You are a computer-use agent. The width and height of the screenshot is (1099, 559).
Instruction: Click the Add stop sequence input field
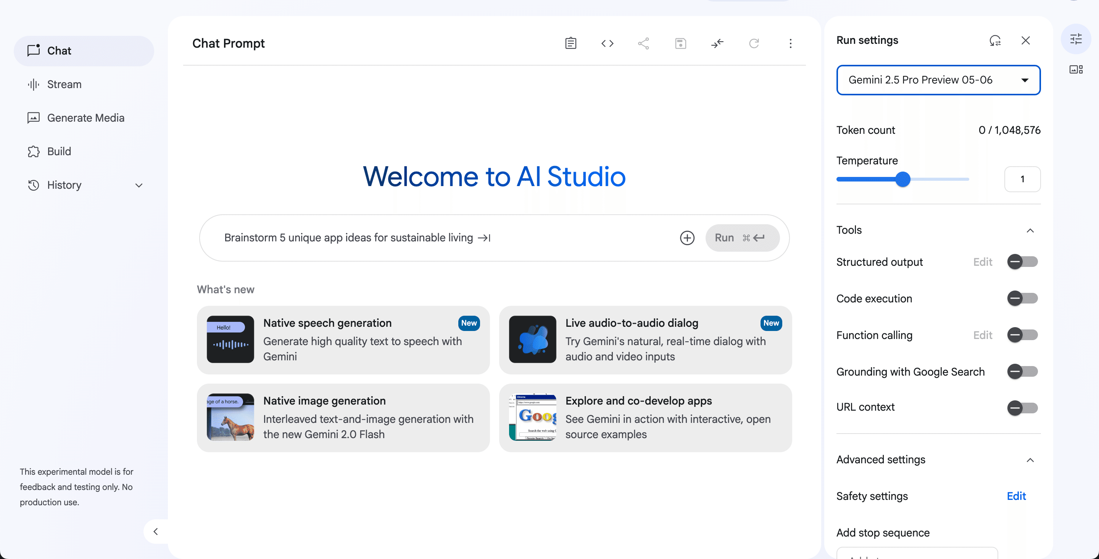coord(917,553)
